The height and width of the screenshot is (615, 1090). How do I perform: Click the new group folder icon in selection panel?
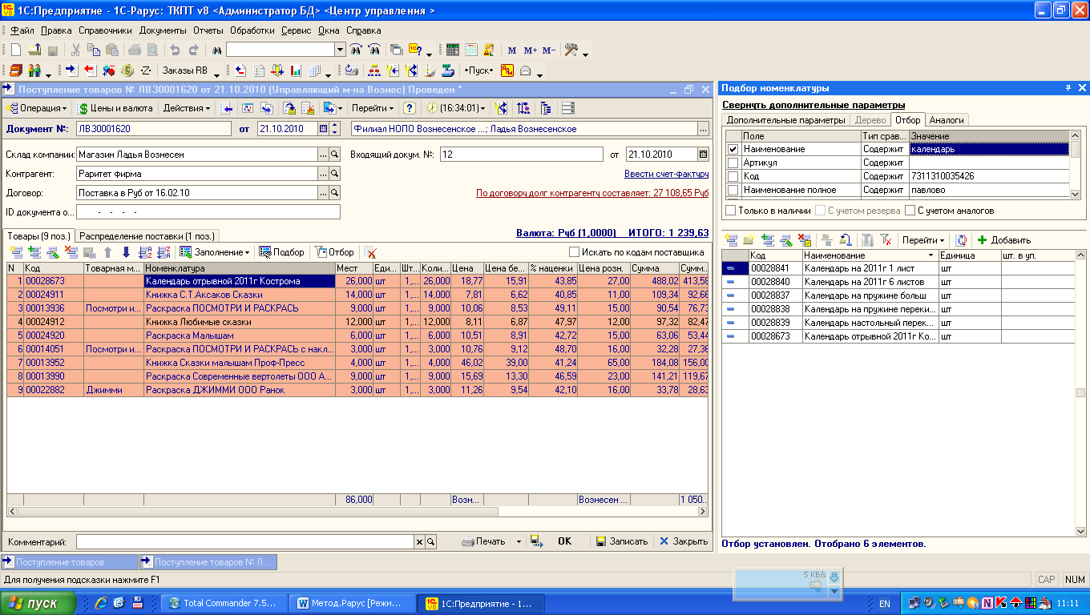(749, 240)
